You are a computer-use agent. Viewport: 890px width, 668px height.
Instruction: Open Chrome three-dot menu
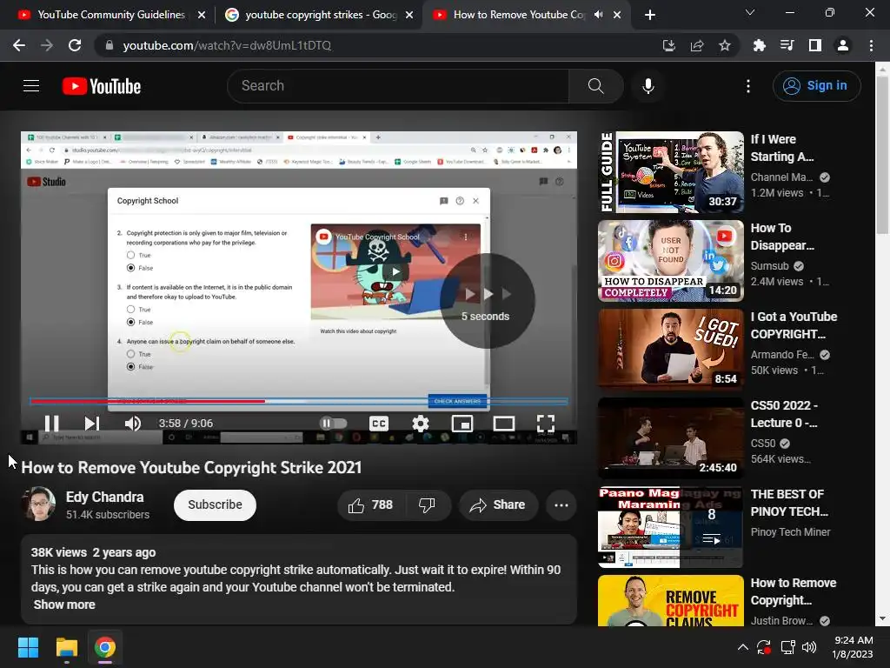point(871,45)
